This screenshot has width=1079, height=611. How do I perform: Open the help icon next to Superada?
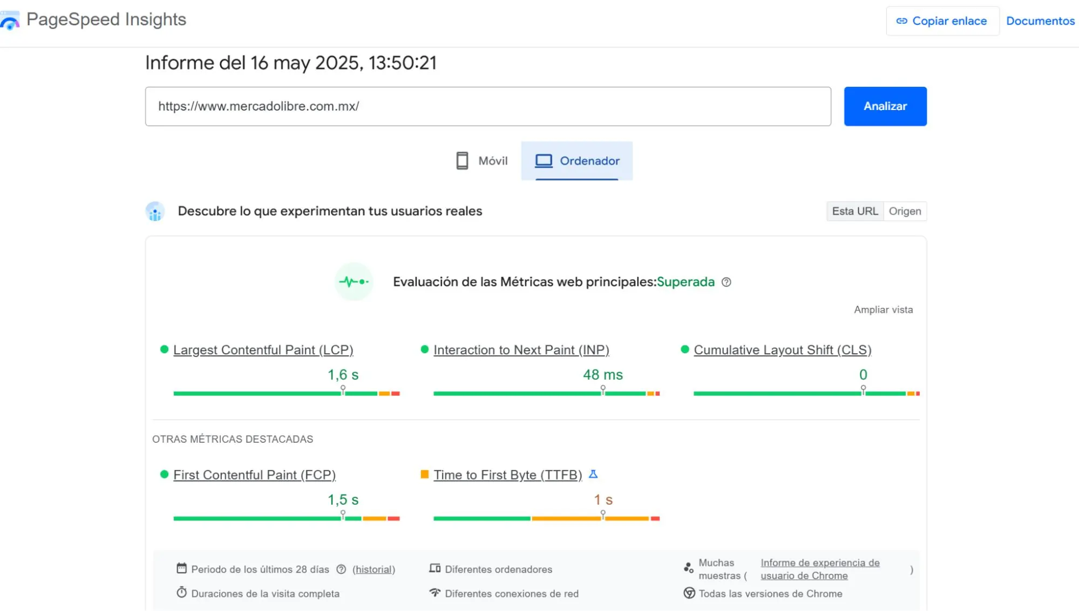(x=727, y=282)
